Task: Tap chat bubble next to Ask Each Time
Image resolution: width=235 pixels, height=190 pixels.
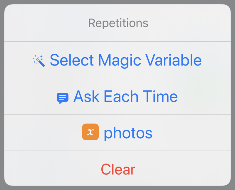Action: tap(63, 98)
